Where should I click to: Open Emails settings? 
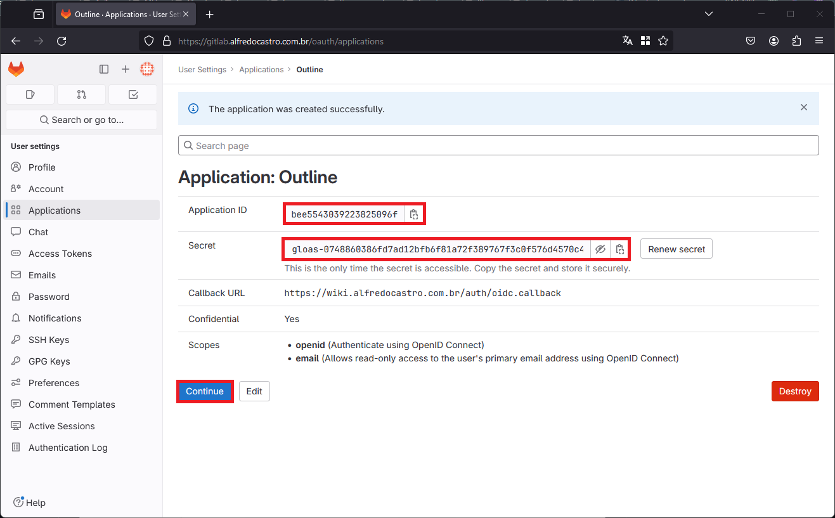tap(82, 275)
